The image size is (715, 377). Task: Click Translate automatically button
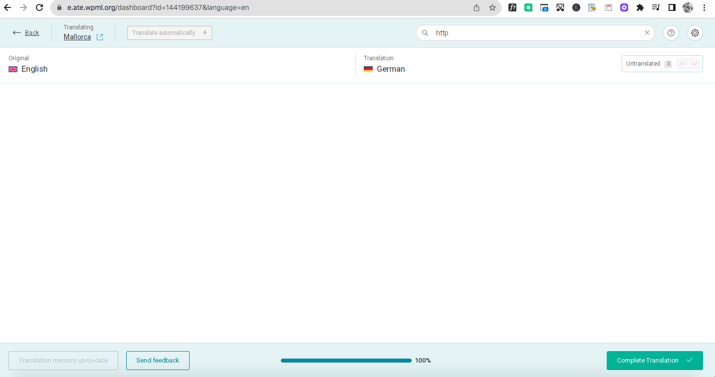point(170,33)
